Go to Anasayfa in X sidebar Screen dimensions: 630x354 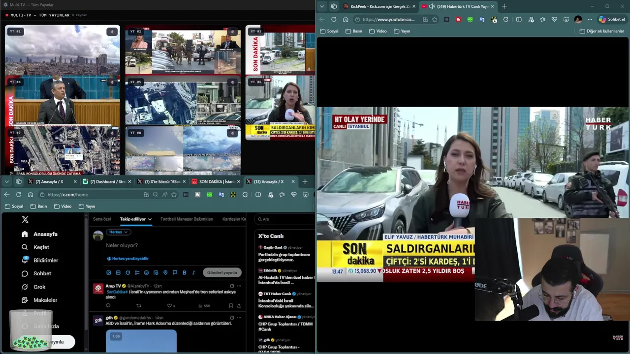40,234
